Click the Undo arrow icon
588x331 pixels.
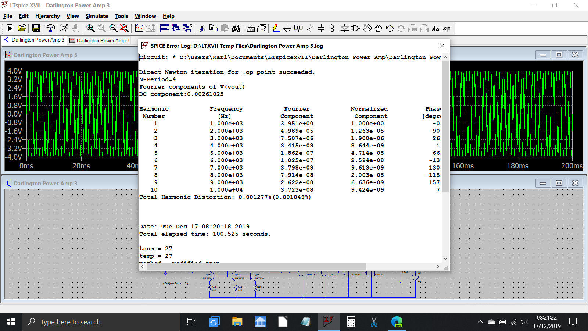click(x=390, y=28)
